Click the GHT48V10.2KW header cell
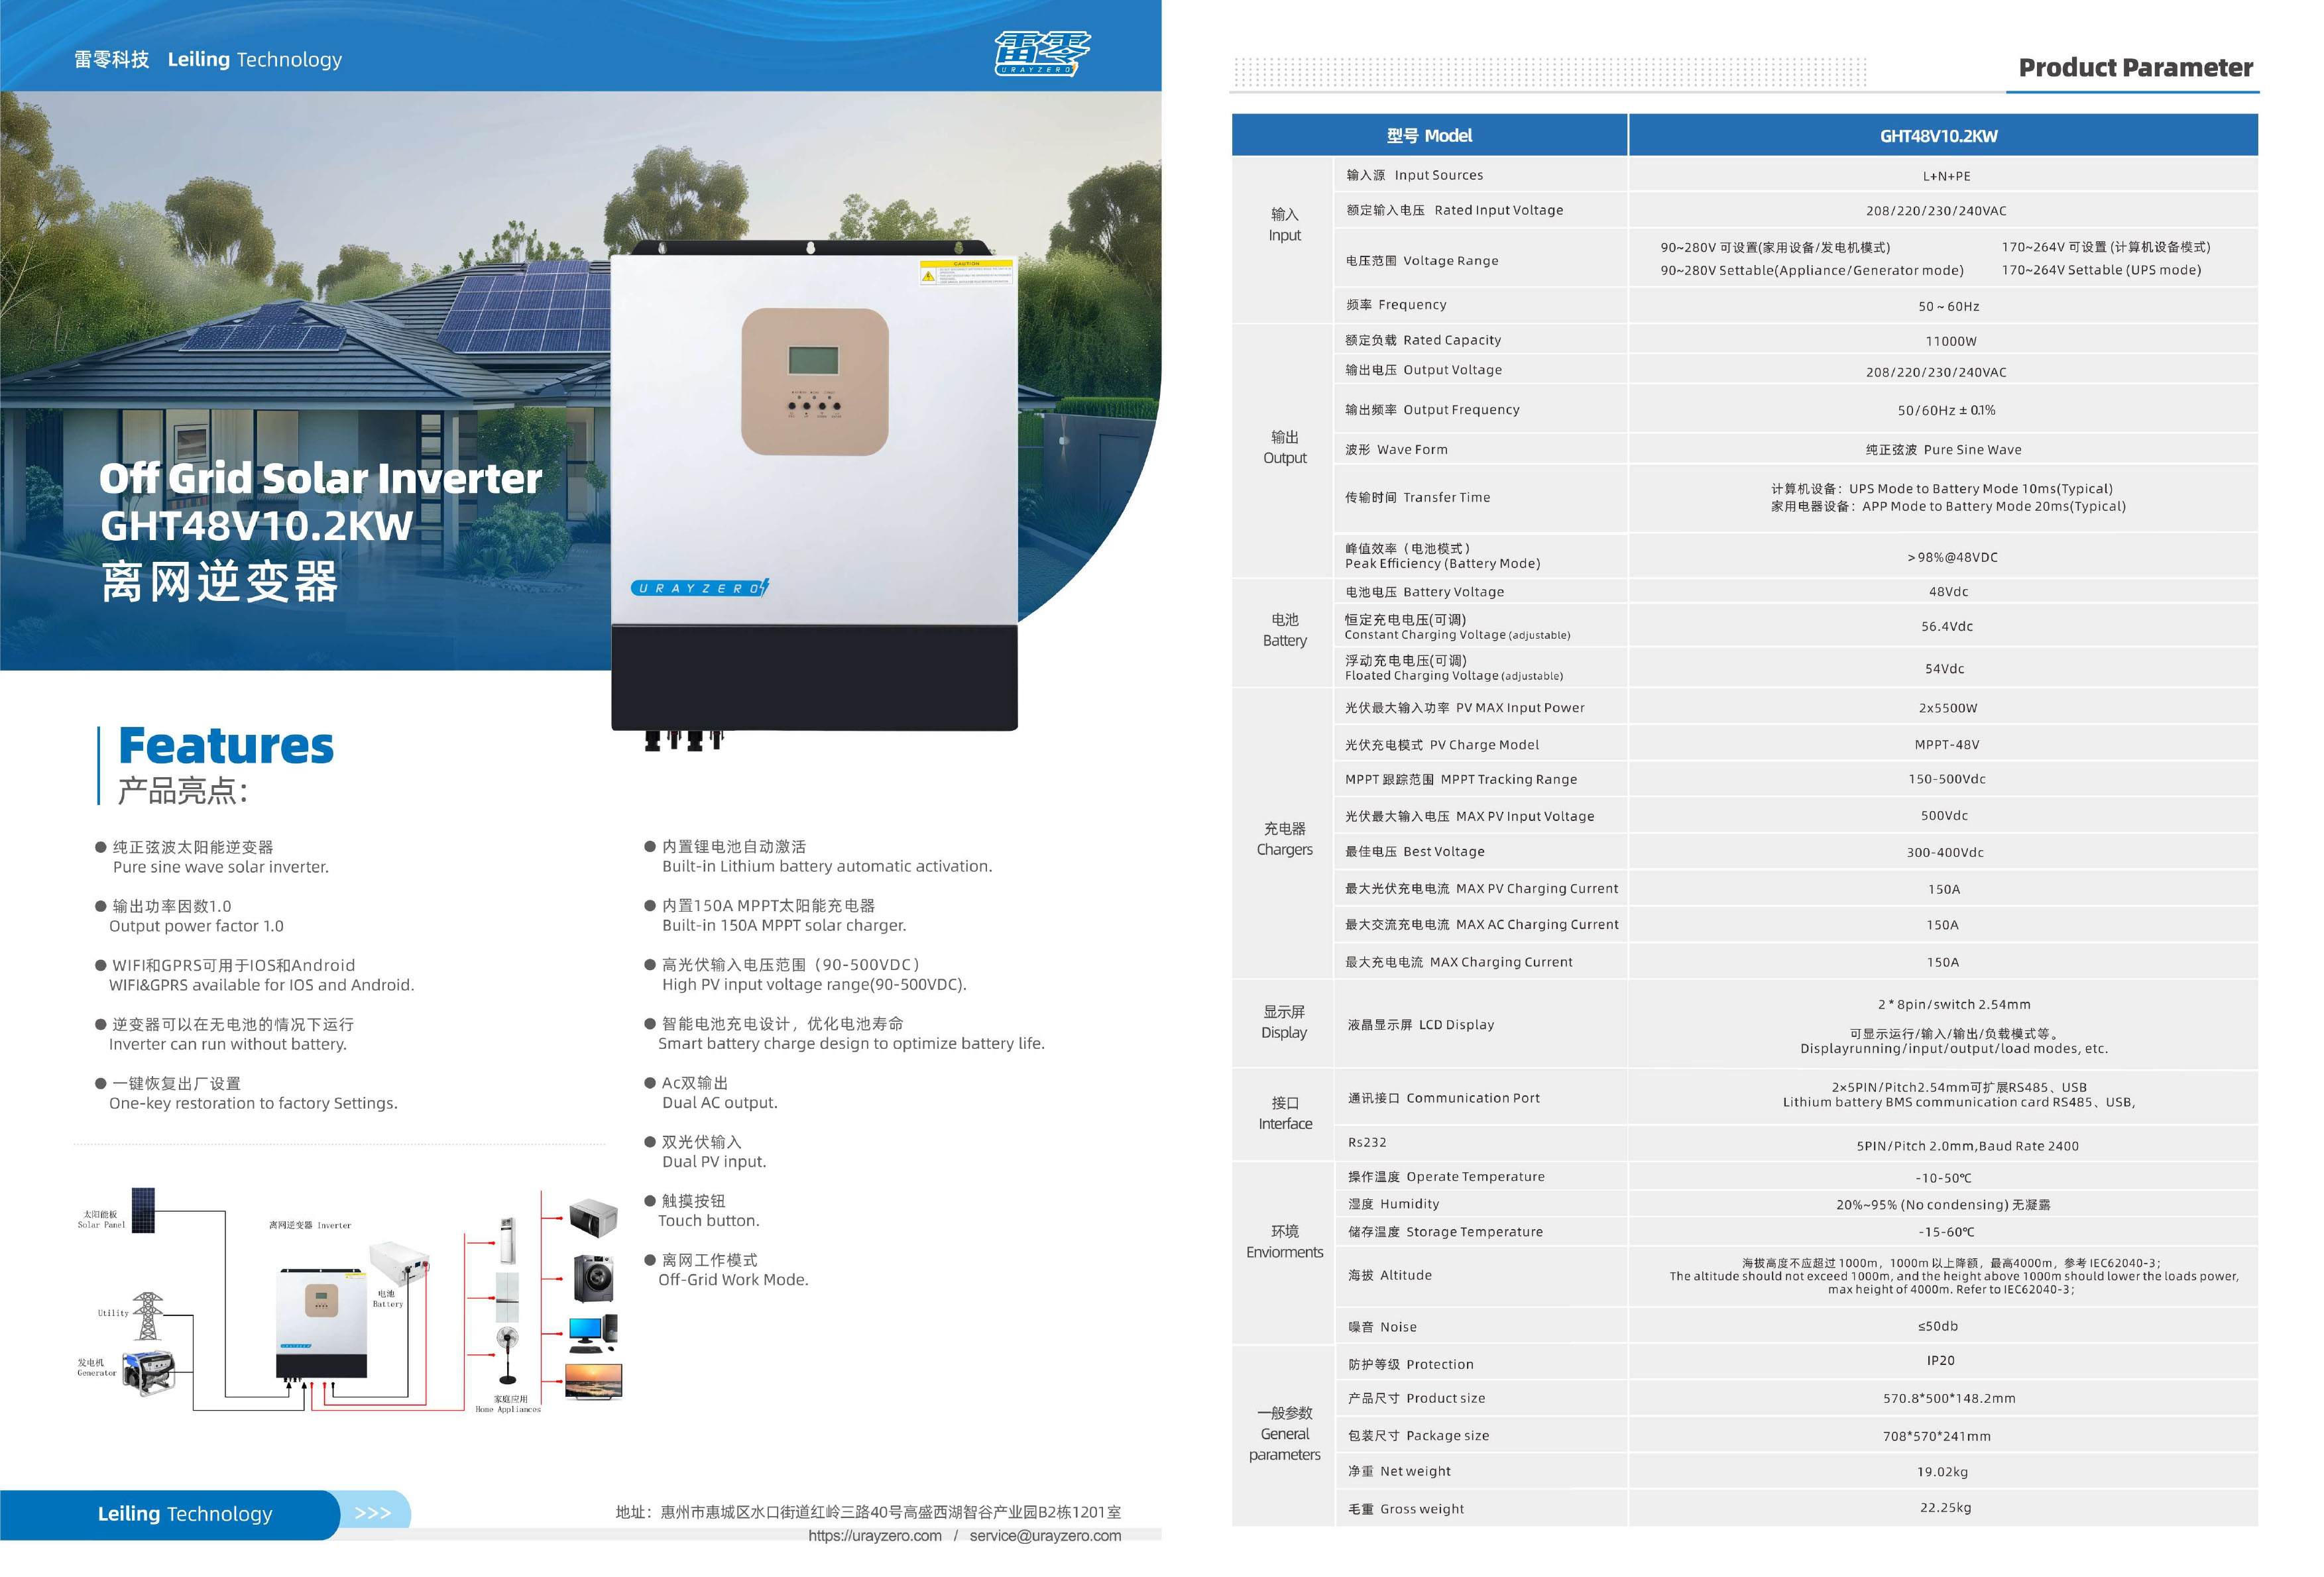Viewport: 2324px width, 1577px height. click(1942, 136)
